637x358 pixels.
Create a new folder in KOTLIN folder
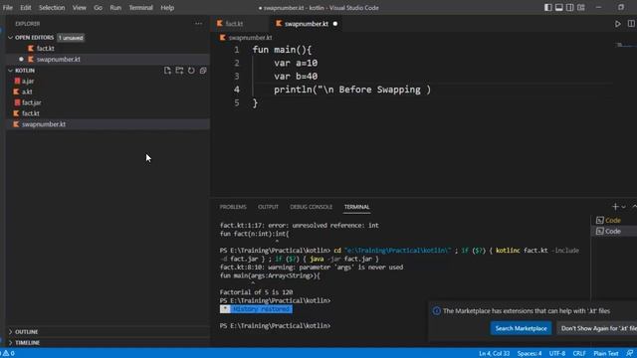pos(179,71)
